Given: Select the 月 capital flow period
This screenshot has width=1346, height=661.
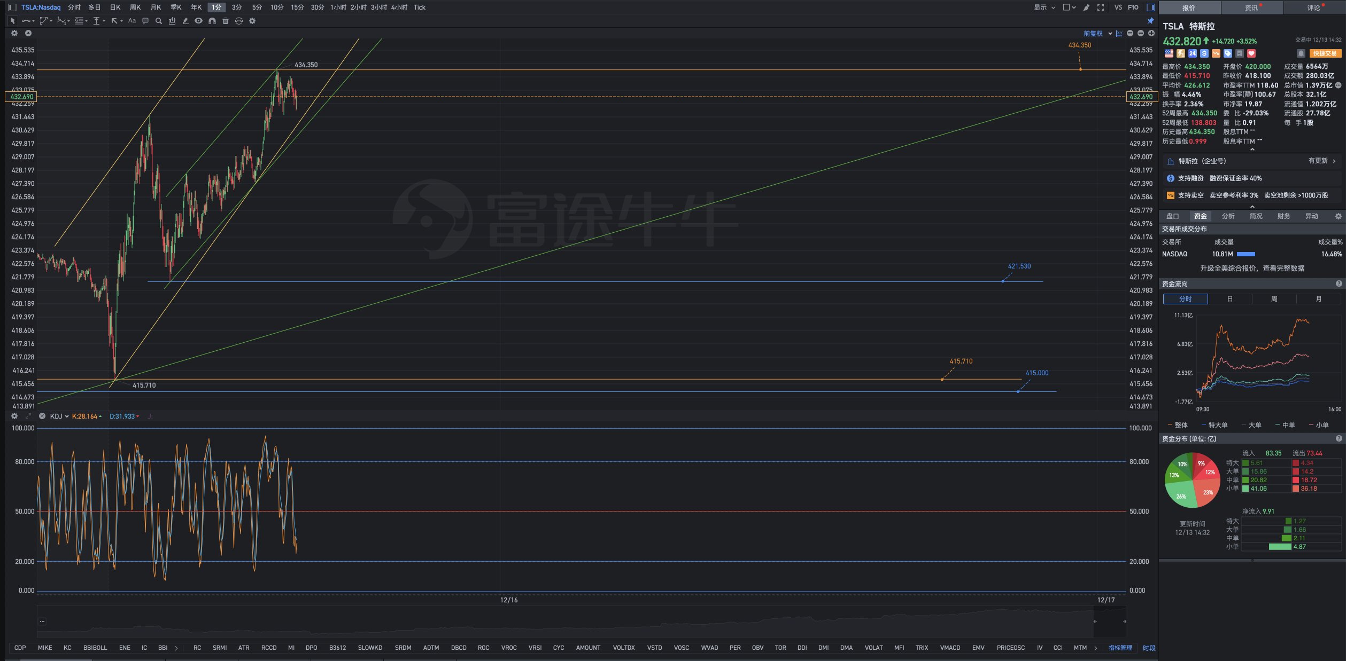Looking at the screenshot, I should click(1319, 299).
